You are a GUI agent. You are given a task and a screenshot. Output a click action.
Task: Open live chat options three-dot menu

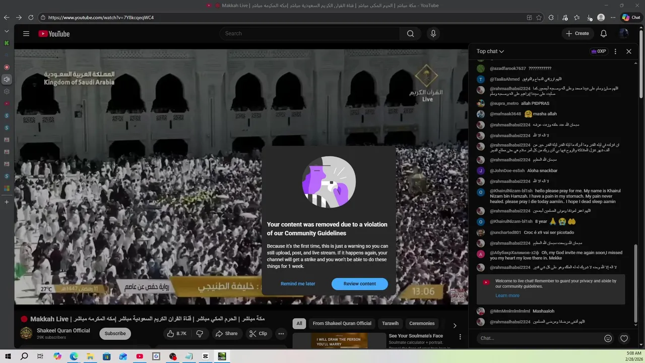click(x=615, y=51)
